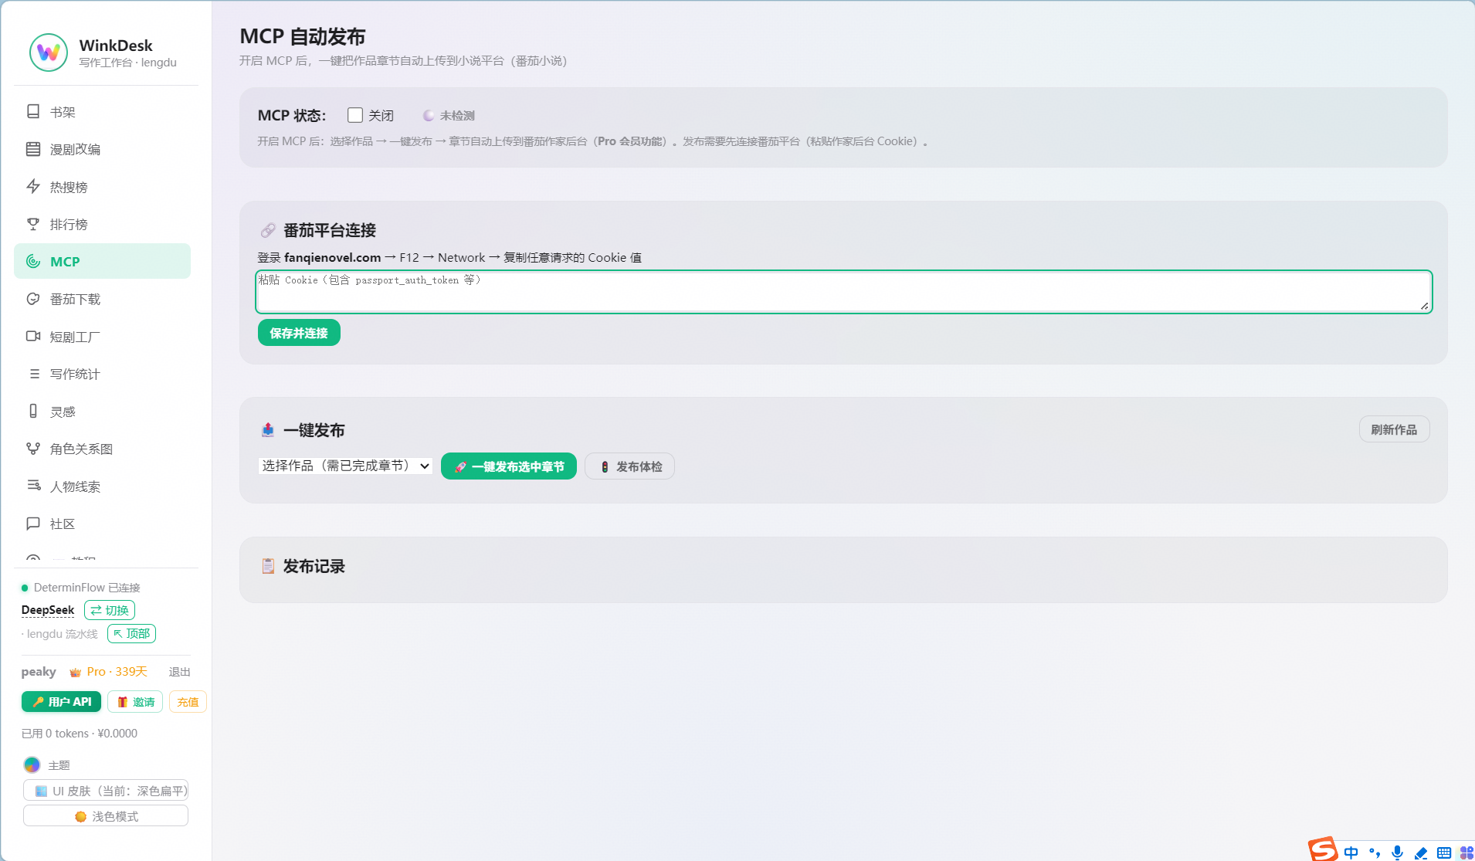1475x861 pixels.
Task: Click 刷新作品 to refresh works
Action: point(1394,429)
